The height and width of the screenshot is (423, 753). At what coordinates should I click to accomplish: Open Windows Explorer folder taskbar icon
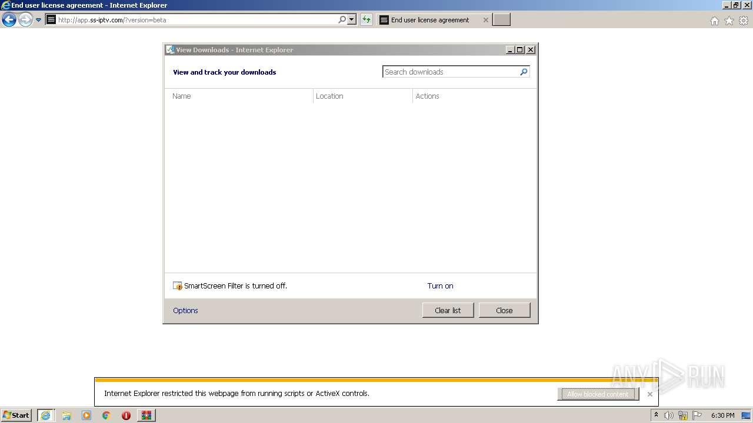point(66,415)
